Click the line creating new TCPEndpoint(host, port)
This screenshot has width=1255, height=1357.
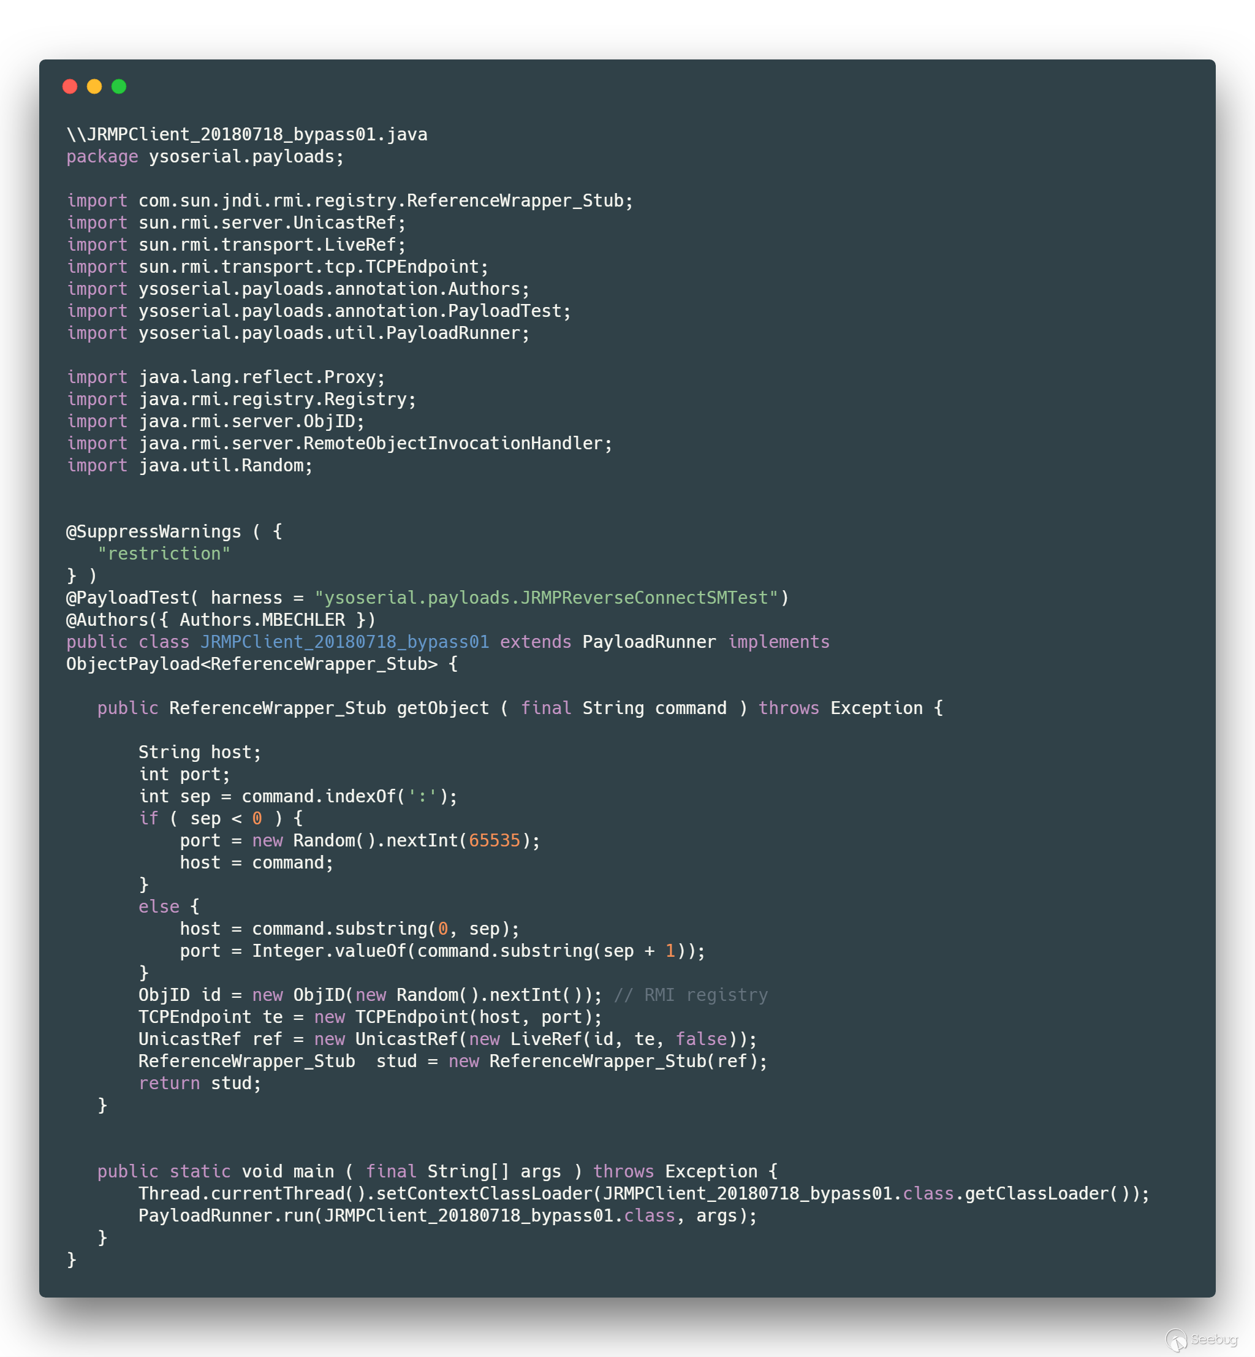tap(371, 1017)
